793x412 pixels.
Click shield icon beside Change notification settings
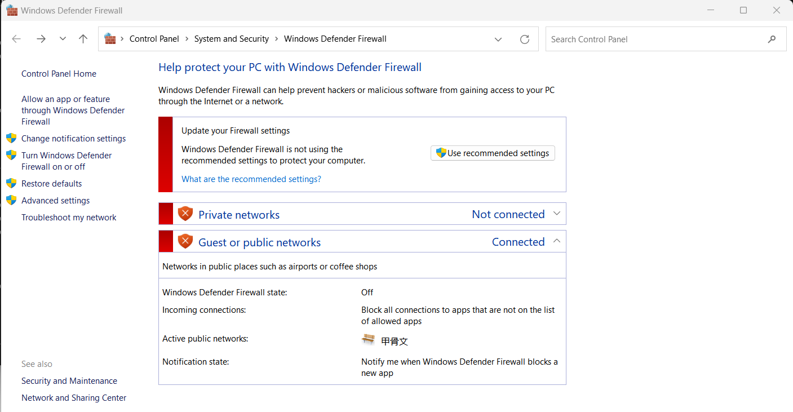(x=11, y=138)
